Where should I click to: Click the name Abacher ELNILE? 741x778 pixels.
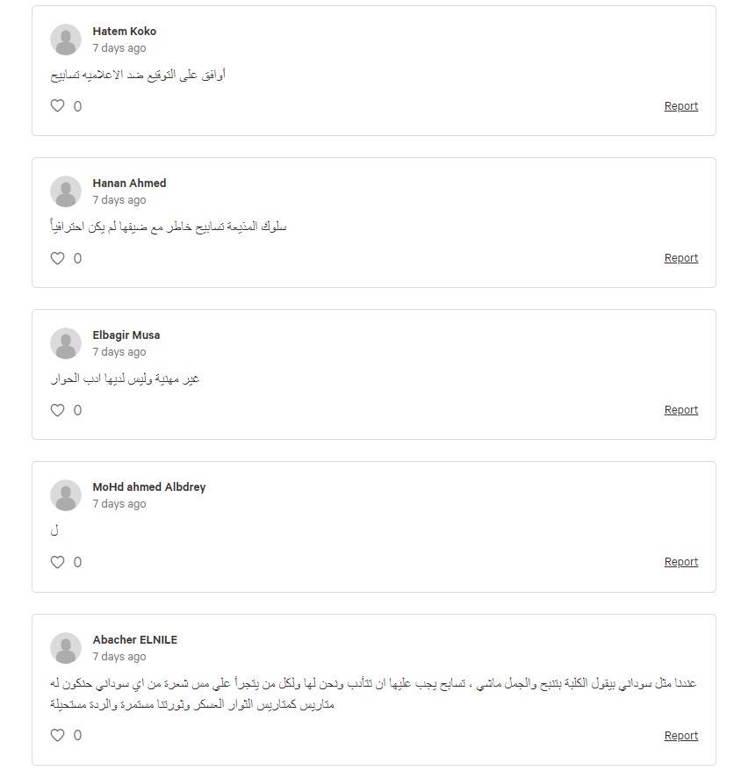point(135,639)
